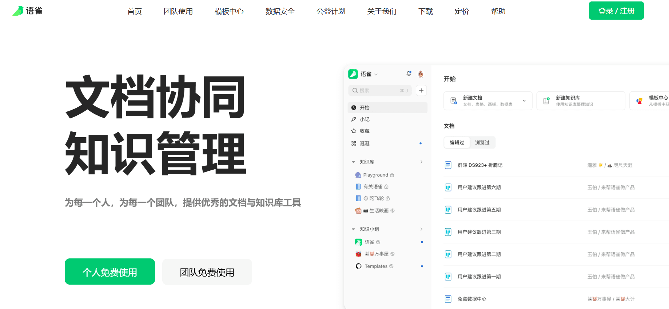Open 下载 in the top navigation
Viewport: 669px width, 309px height.
[x=426, y=11]
